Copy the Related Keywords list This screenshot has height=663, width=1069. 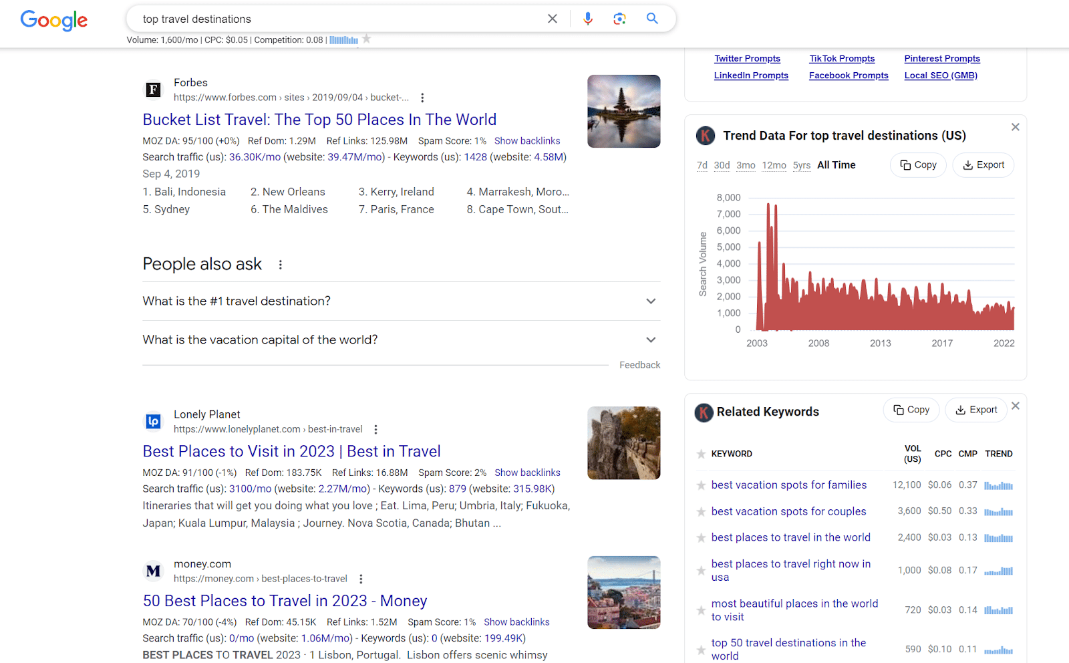(911, 410)
